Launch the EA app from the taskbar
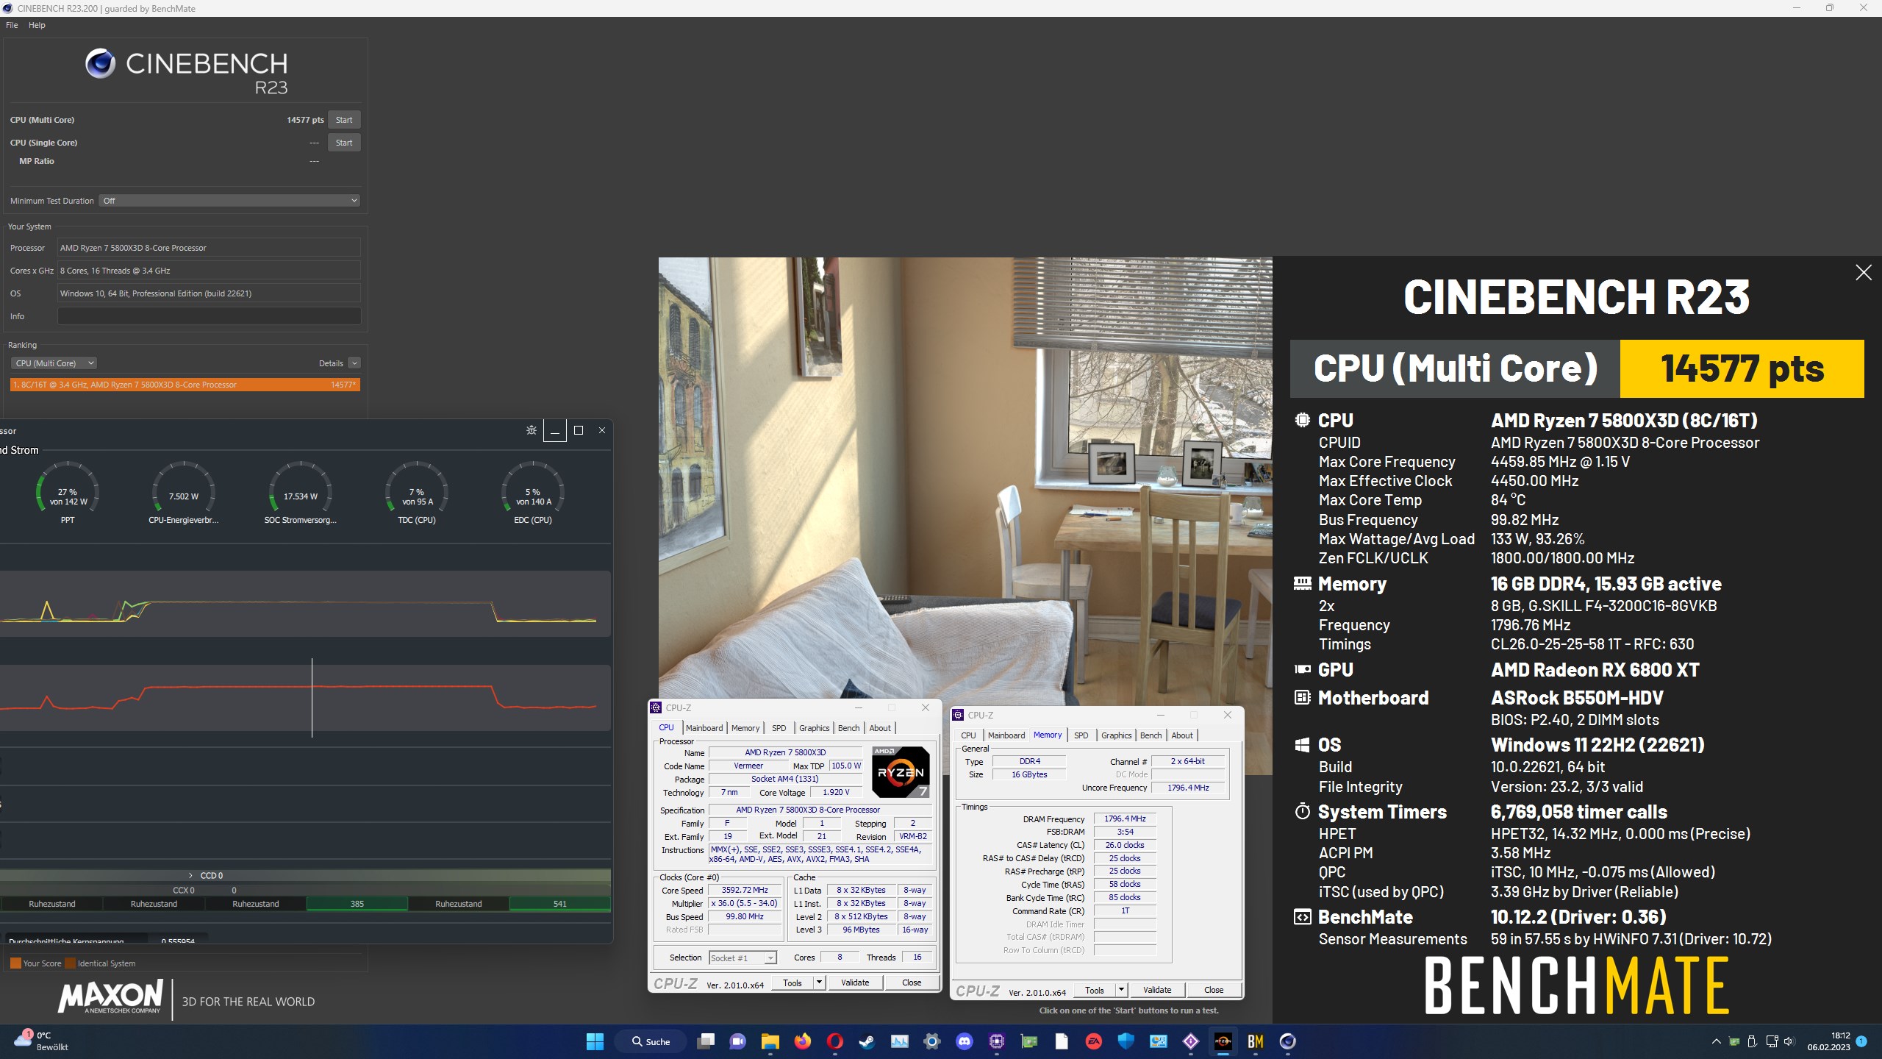1882x1059 pixels. click(x=1093, y=1041)
